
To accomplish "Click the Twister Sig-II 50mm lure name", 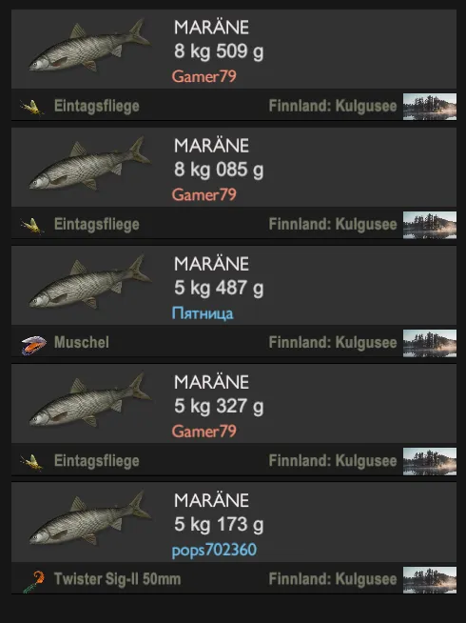I will (x=117, y=579).
